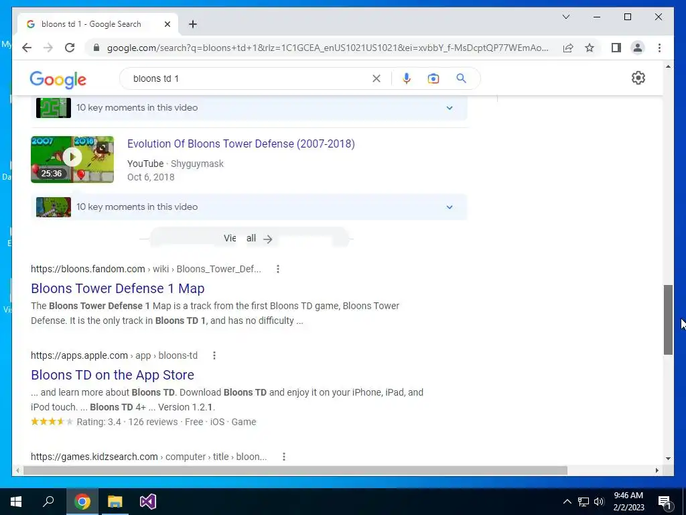Click the Shyguymask channel name
Viewport: 686px width, 515px height.
(x=197, y=164)
